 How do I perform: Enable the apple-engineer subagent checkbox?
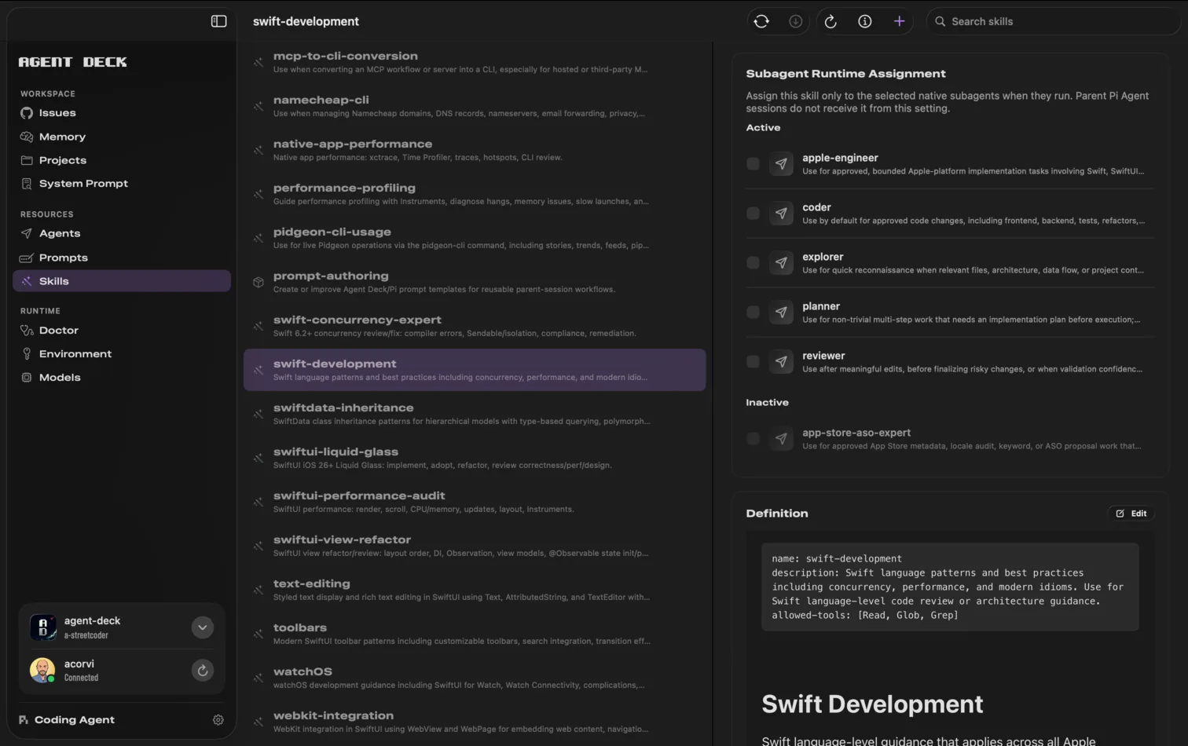click(753, 164)
